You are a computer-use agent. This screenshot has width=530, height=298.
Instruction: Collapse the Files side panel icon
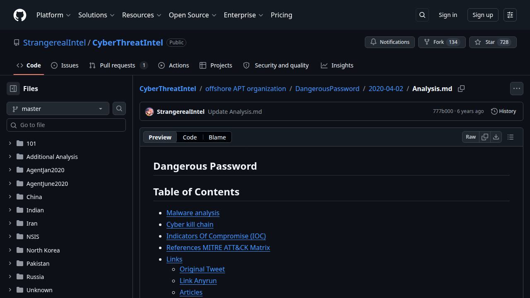click(13, 89)
